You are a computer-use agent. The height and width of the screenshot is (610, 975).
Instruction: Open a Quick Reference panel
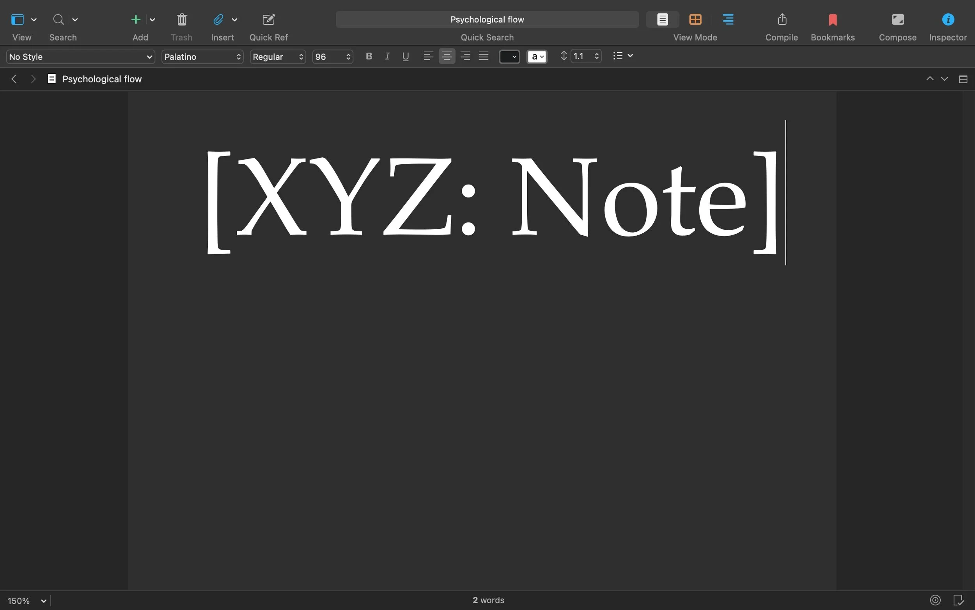pos(268,19)
